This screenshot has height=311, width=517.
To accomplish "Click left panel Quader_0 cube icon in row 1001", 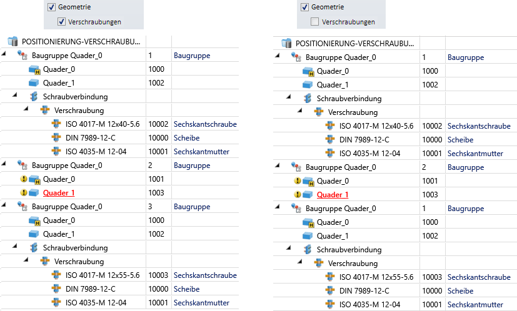I will pyautogui.click(x=34, y=179).
